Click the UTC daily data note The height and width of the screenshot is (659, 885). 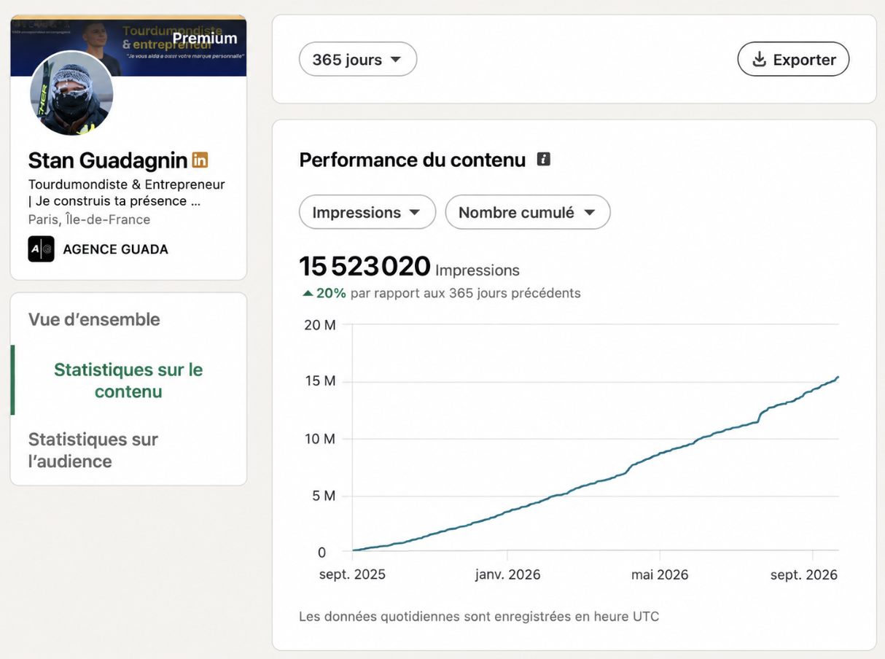click(x=479, y=616)
